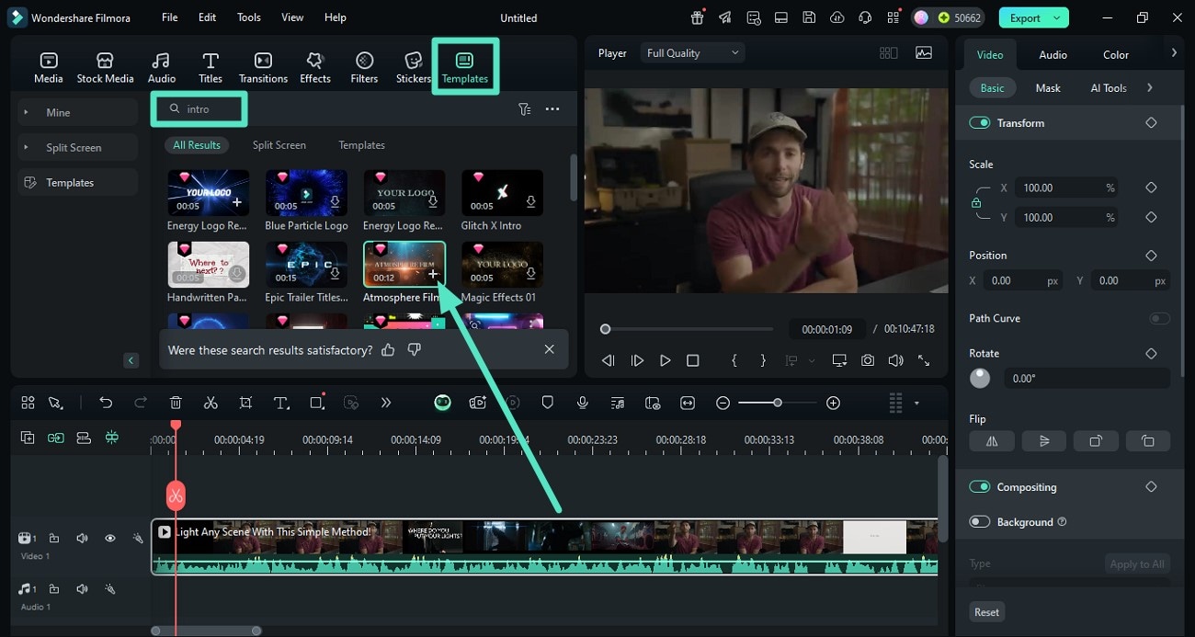Select the Mask sub-tab
The width and height of the screenshot is (1195, 637).
[x=1048, y=88]
